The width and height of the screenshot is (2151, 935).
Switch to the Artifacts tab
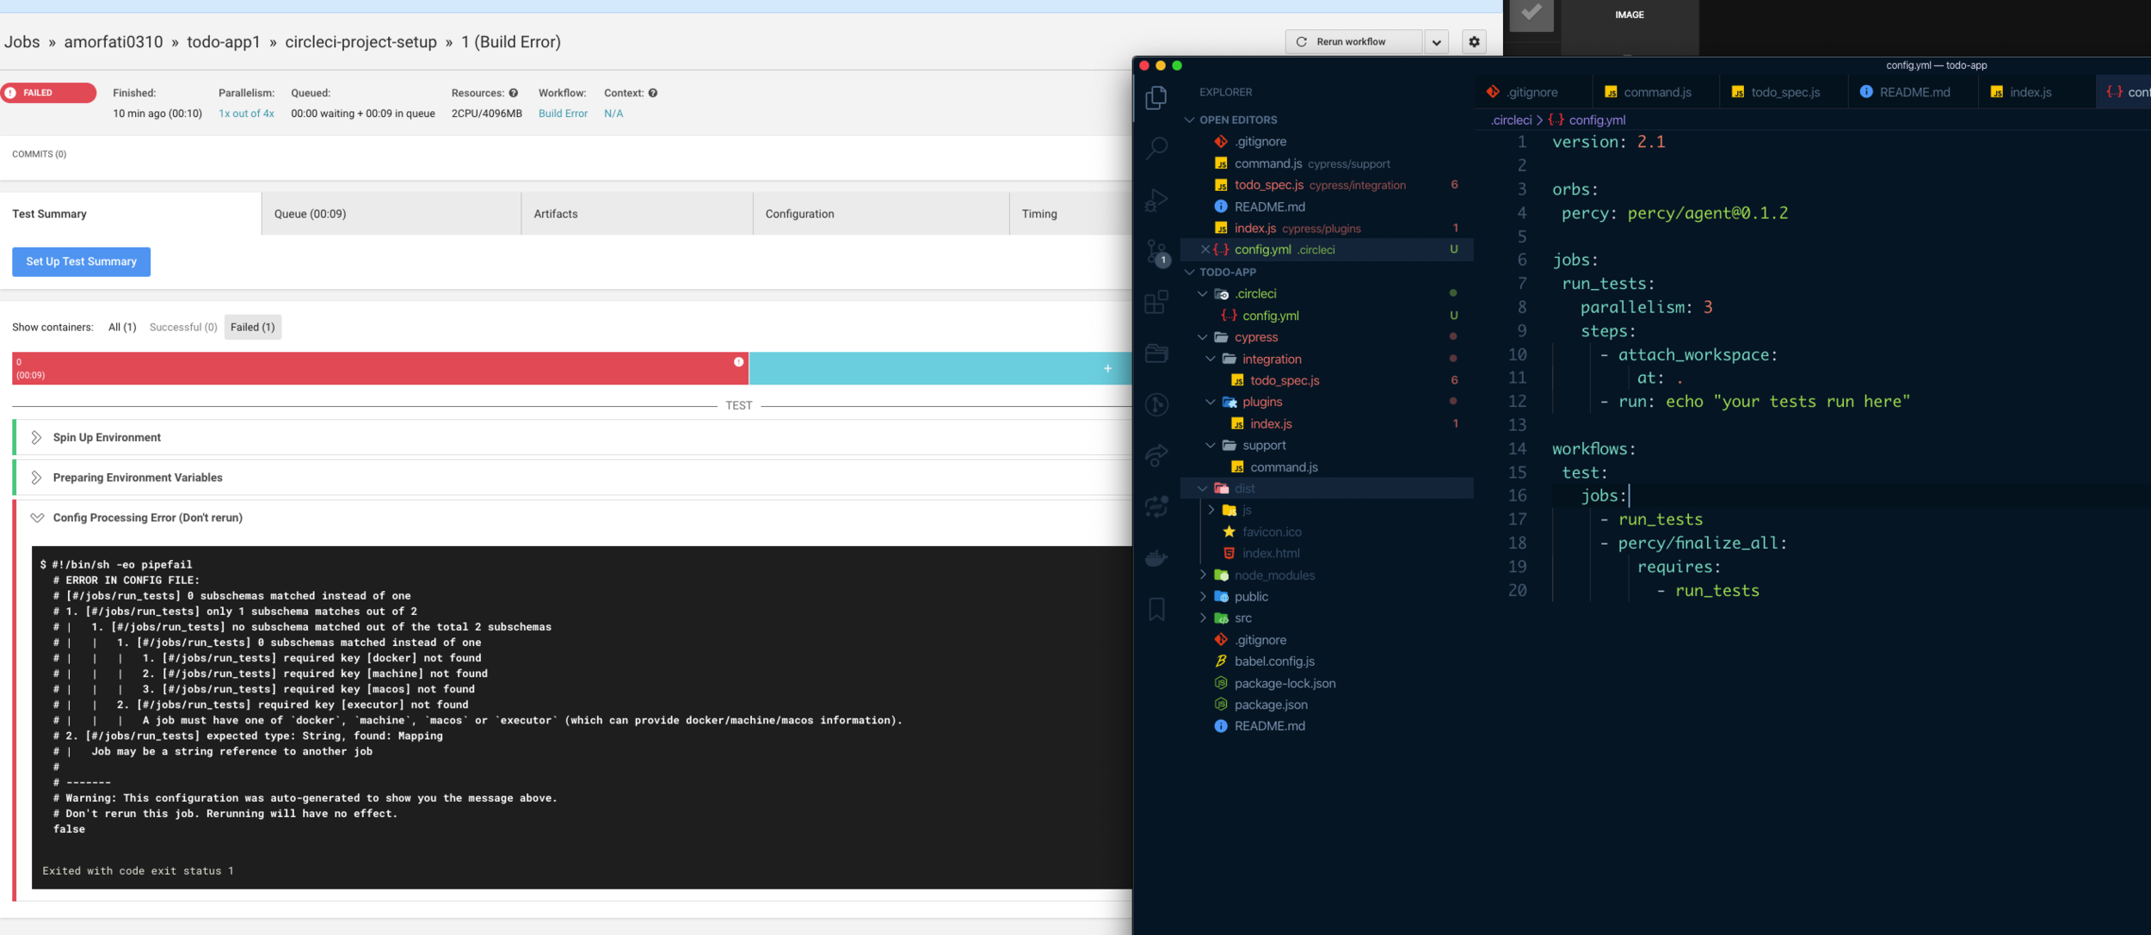556,213
